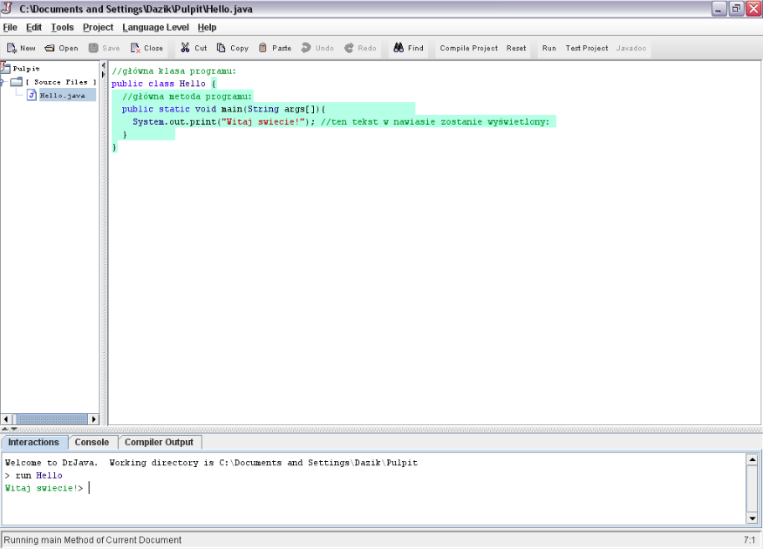Collapse the Source Files tree node
Image resolution: width=763 pixels, height=549 pixels.
(x=3, y=81)
